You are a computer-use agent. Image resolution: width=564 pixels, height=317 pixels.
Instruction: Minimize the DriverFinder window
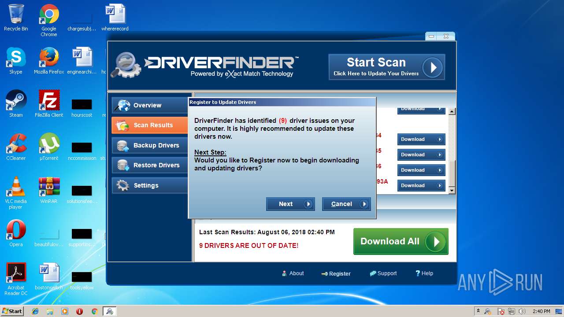[431, 36]
